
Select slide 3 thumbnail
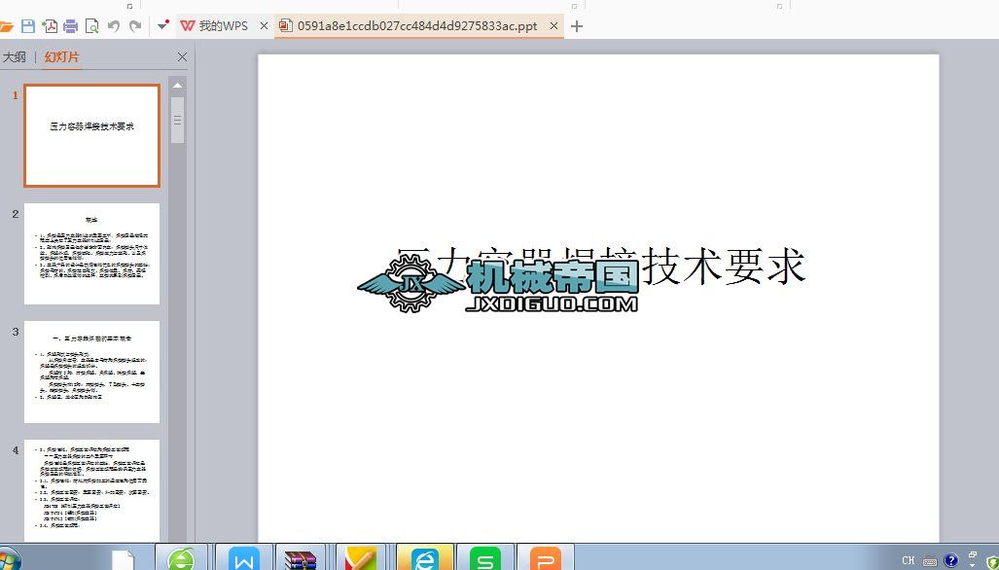point(91,372)
